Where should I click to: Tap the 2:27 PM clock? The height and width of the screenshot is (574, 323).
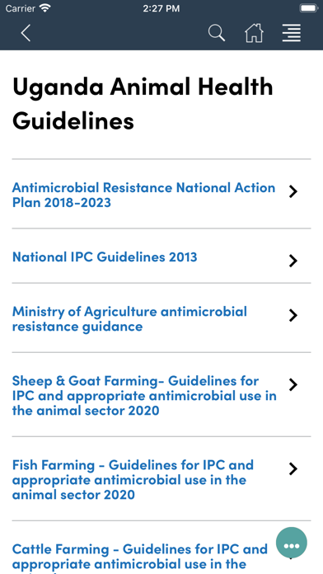click(161, 8)
